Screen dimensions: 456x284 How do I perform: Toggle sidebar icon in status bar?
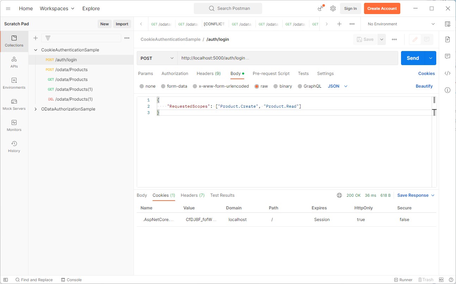pyautogui.click(x=6, y=280)
